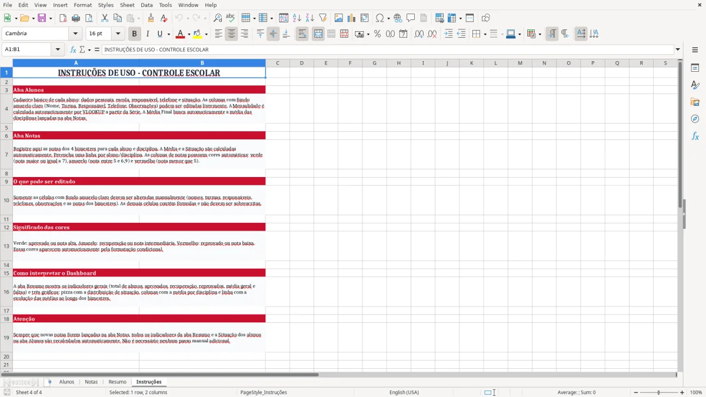This screenshot has width=706, height=397.
Task: Click the formula input line
Action: 387,50
